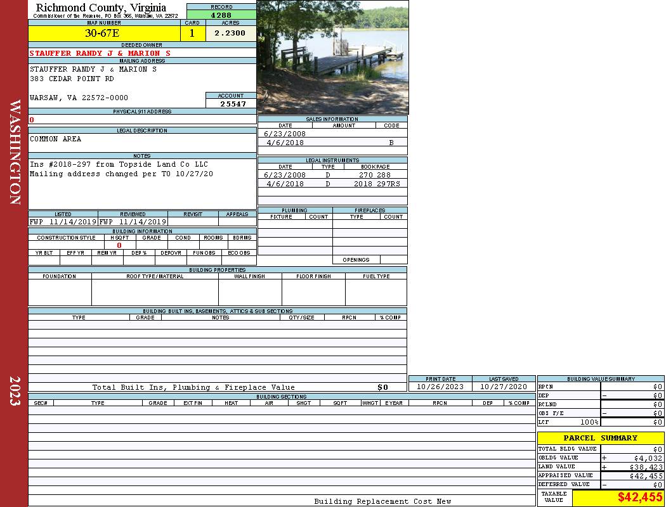666x507 pixels.
Task: Click the Listed field showing FWP 11/14/2019
Action: [63, 222]
